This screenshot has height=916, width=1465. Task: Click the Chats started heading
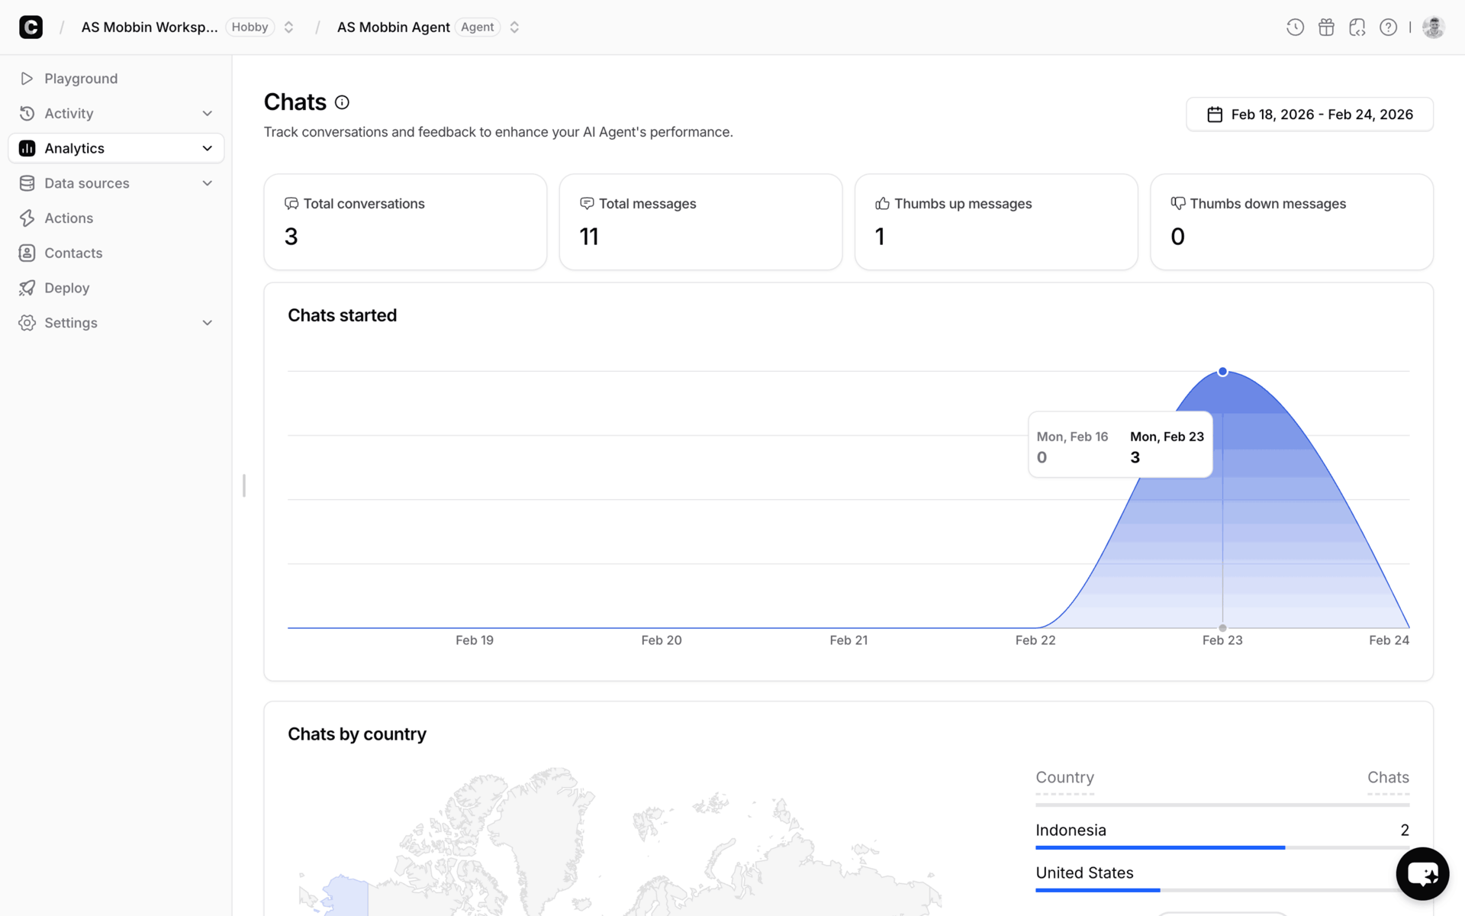pyautogui.click(x=343, y=315)
